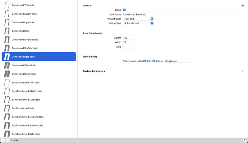
Task: Click the Custom Parameters section heading
Action: click(94, 71)
